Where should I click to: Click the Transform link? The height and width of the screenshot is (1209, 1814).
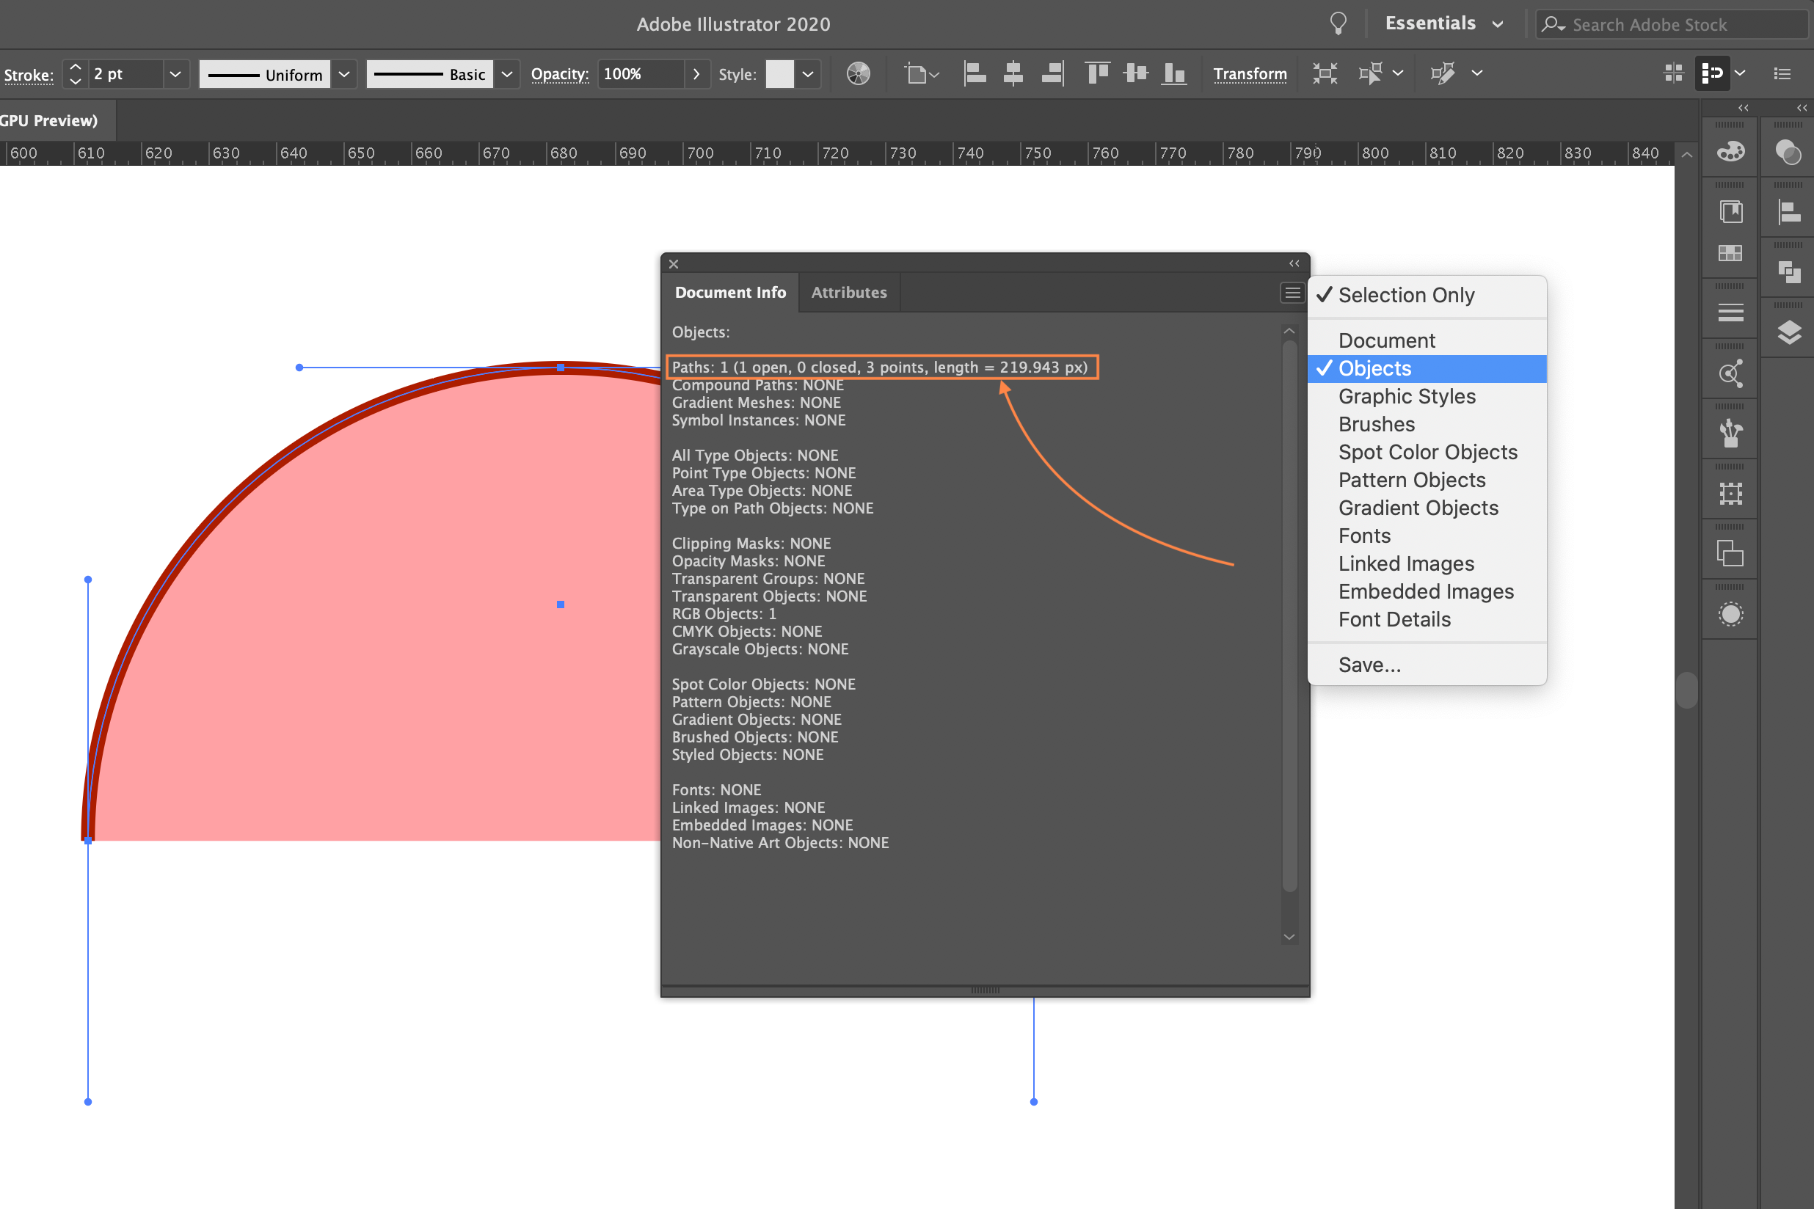pyautogui.click(x=1250, y=74)
